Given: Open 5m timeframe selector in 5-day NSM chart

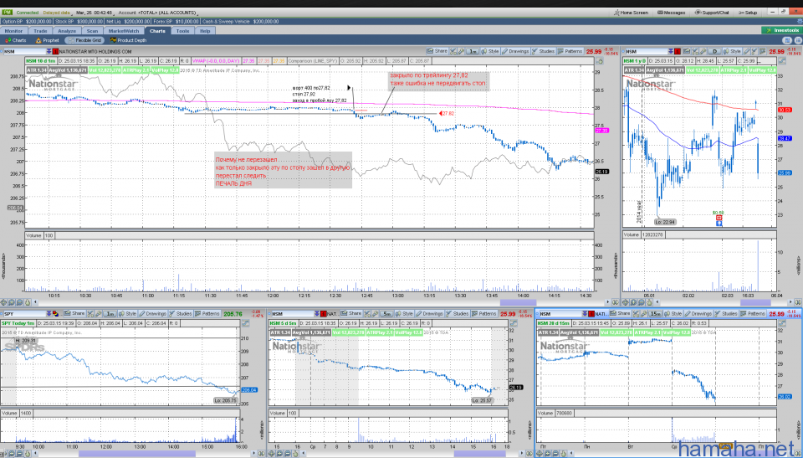Looking at the screenshot, I should pyautogui.click(x=386, y=313).
